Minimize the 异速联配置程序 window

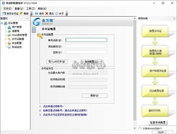pyautogui.click(x=154, y=3)
